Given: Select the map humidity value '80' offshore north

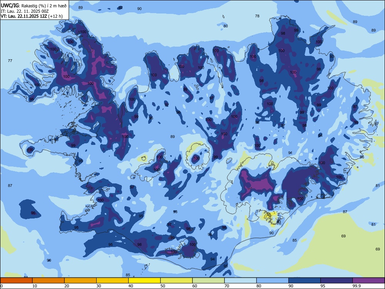Looking at the screenshot, I should tap(226, 26).
